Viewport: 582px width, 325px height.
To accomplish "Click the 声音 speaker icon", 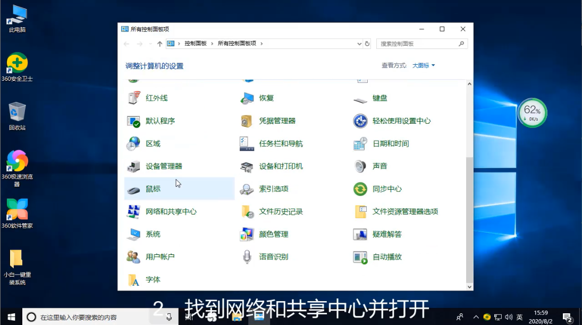I will point(360,166).
